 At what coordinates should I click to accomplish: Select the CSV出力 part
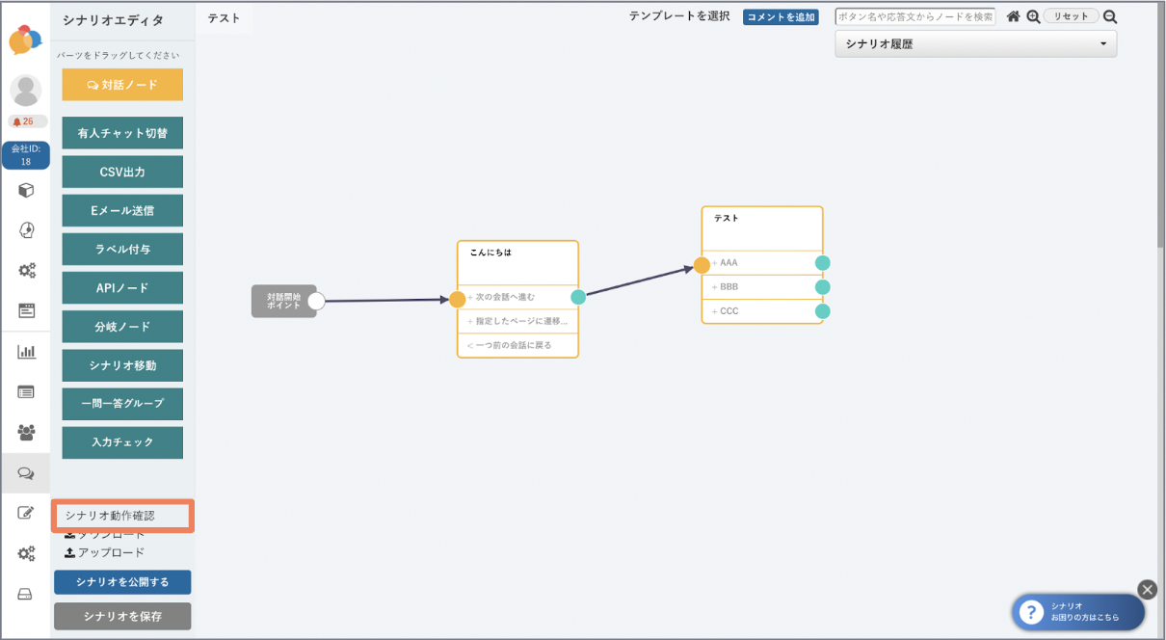pyautogui.click(x=122, y=172)
